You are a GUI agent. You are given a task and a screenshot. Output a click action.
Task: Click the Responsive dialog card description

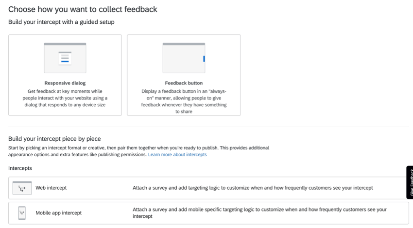[65, 98]
